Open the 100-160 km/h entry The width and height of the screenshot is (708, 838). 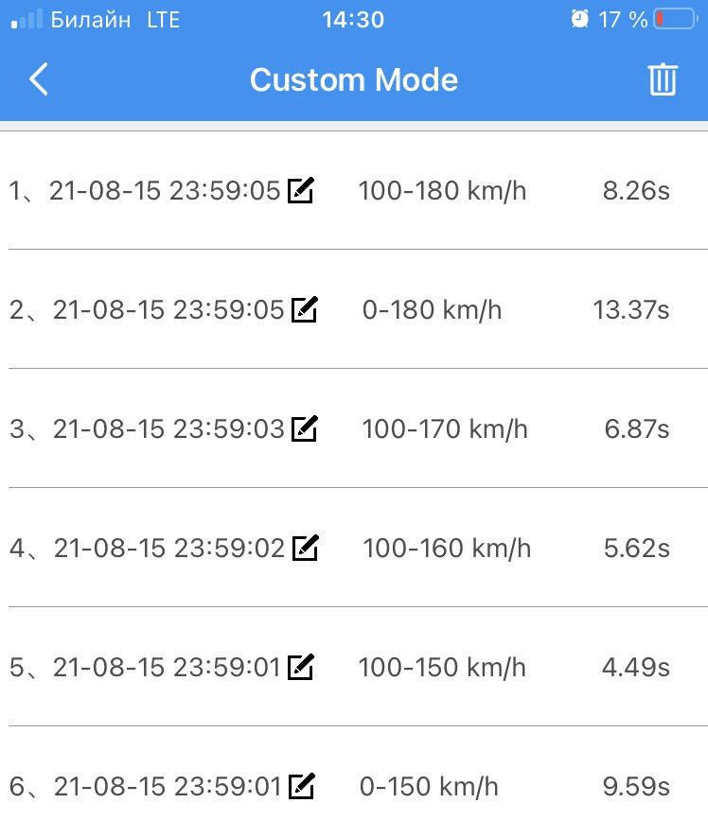[x=447, y=548]
